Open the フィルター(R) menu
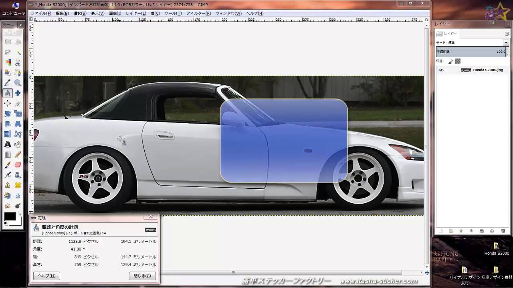Viewport: 513px width, 288px height. click(198, 13)
